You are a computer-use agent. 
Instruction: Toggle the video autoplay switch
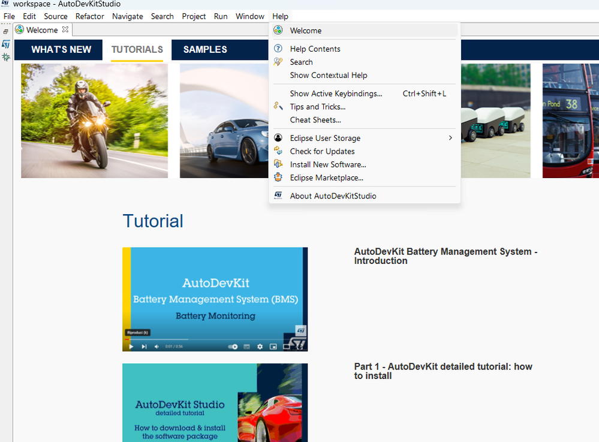(x=233, y=347)
